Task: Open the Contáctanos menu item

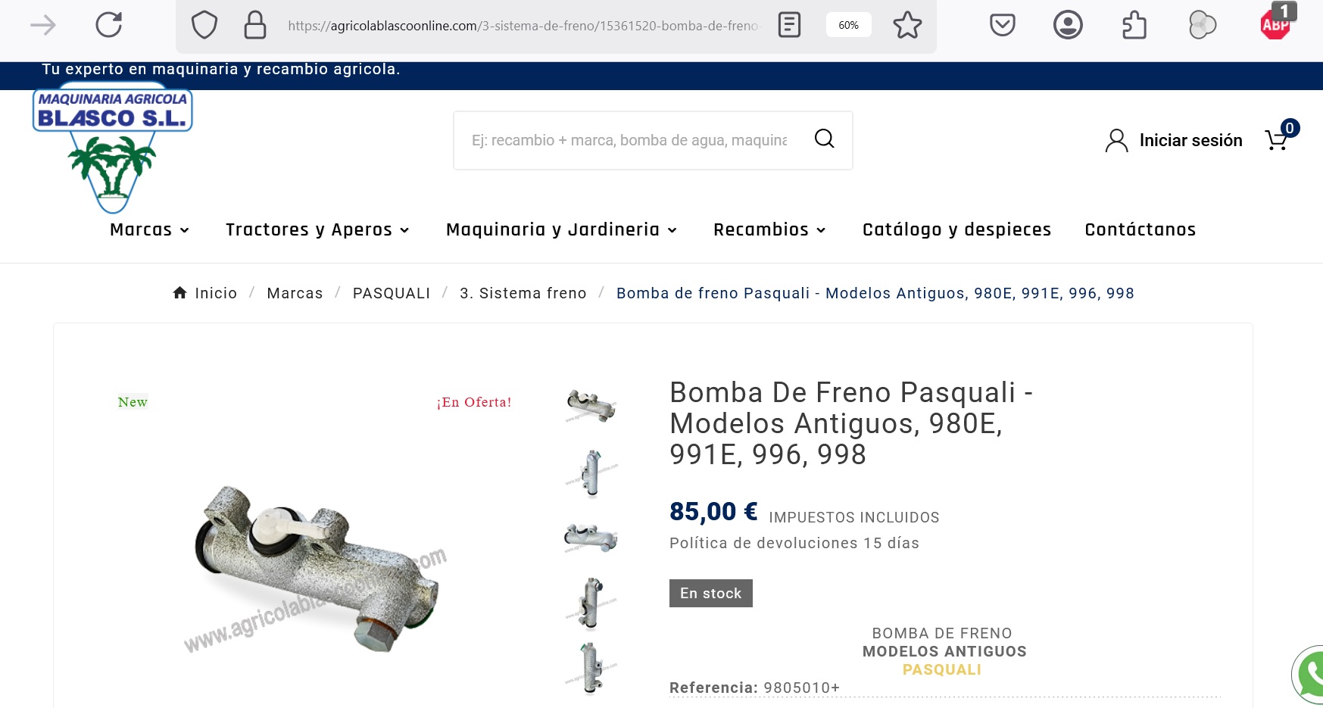Action: (x=1140, y=229)
